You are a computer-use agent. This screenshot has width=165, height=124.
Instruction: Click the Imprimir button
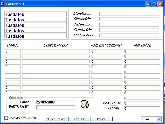coord(101,119)
